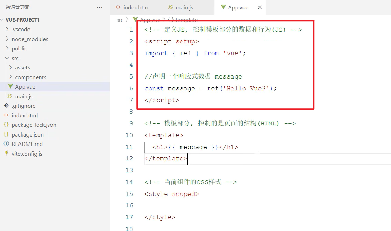The height and width of the screenshot is (231, 391).
Task: Click the JS icon beside main.js in tree
Action: coord(10,96)
